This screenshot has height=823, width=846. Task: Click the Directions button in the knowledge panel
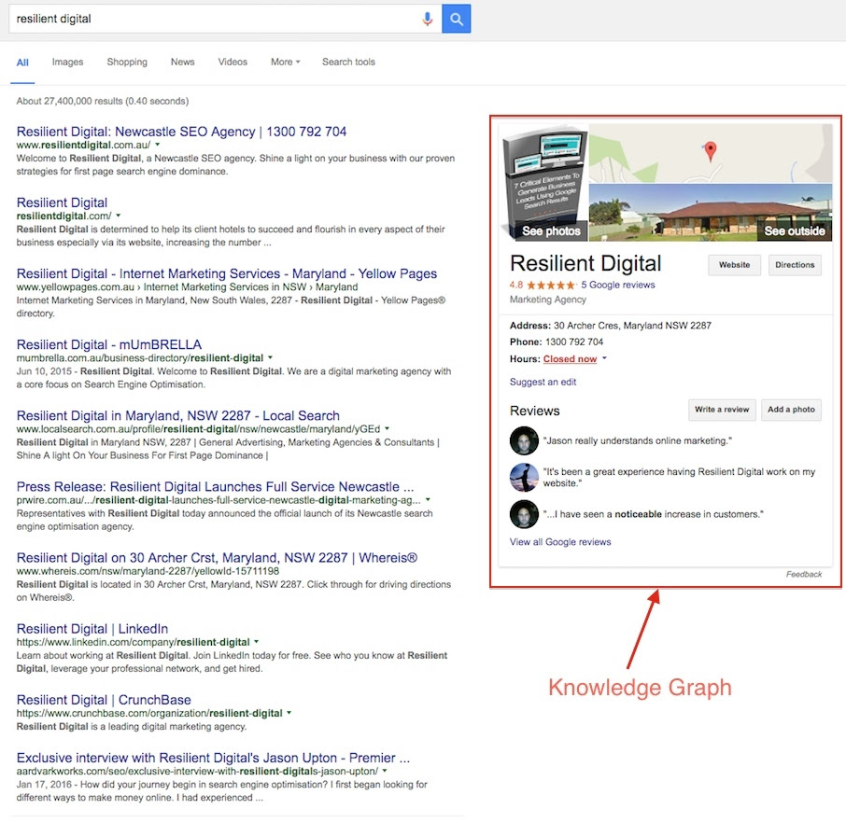795,265
